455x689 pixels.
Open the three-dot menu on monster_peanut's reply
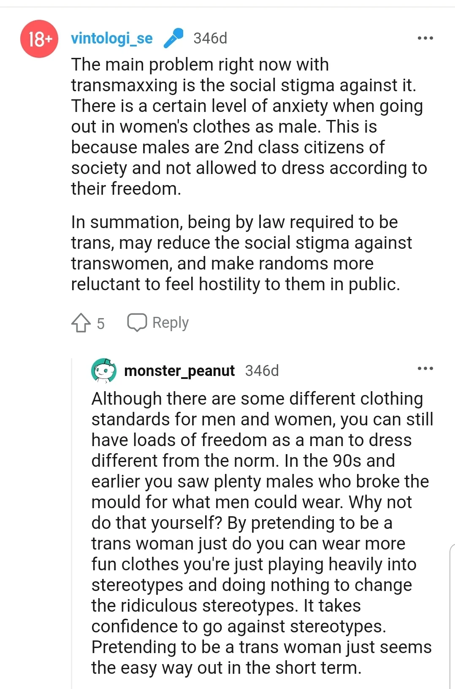(425, 368)
